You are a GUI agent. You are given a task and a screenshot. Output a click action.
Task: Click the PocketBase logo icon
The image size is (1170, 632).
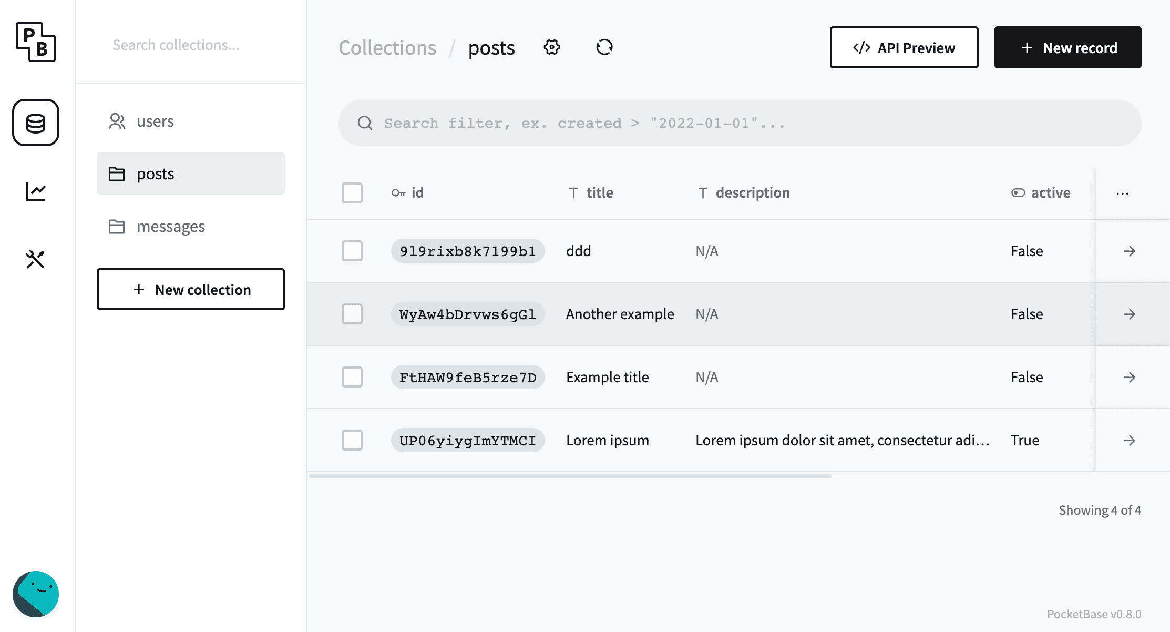(36, 42)
